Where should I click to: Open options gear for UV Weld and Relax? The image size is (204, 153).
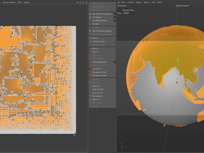click(x=115, y=20)
